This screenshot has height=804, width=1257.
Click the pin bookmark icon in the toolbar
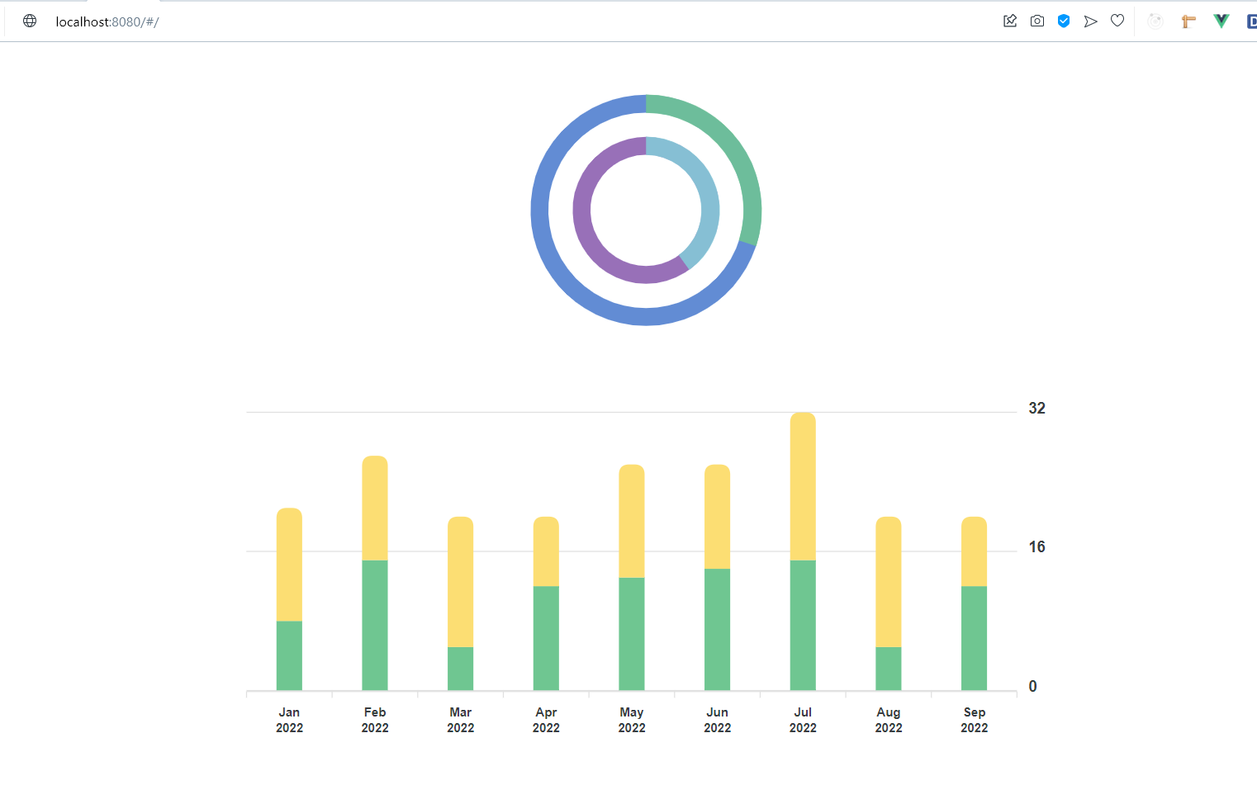pyautogui.click(x=1010, y=21)
